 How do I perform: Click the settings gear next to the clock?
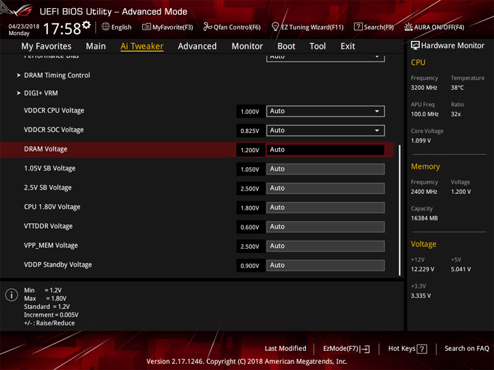tap(86, 25)
